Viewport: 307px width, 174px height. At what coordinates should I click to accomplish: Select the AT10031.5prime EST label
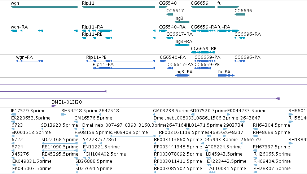pyautogui.click(x=228, y=169)
